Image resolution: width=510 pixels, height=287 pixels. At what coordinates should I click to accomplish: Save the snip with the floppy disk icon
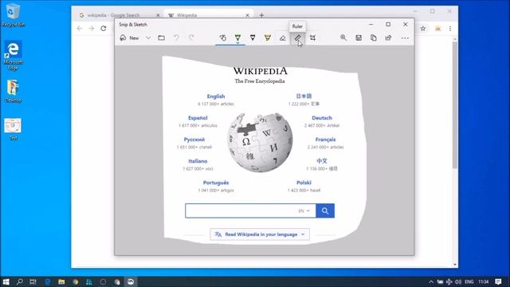point(359,37)
